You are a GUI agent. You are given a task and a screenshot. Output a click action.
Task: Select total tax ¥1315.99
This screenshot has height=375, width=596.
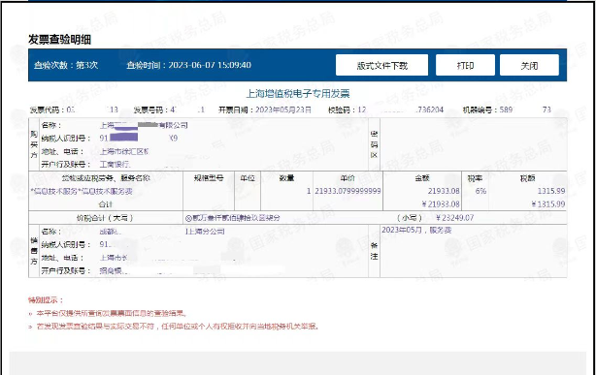click(548, 204)
